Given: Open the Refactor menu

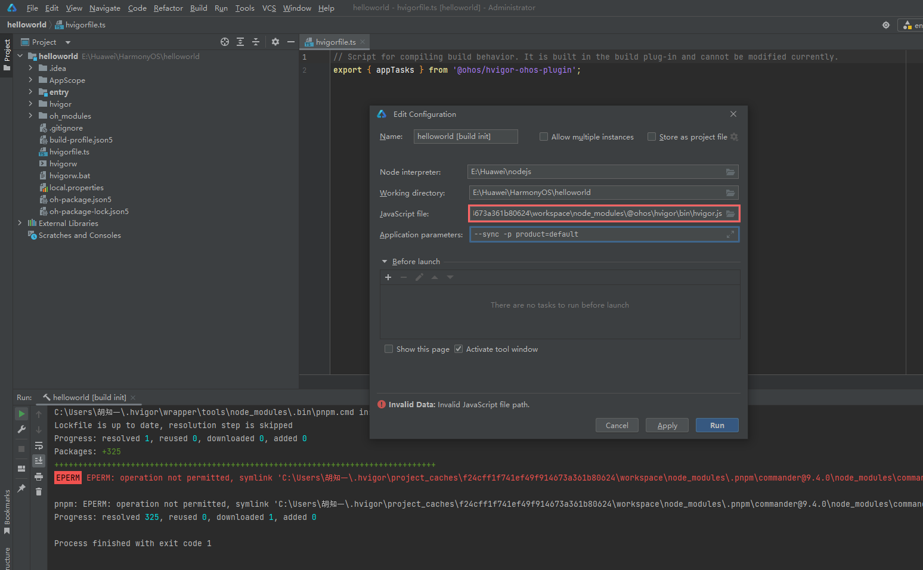Looking at the screenshot, I should click(x=168, y=8).
